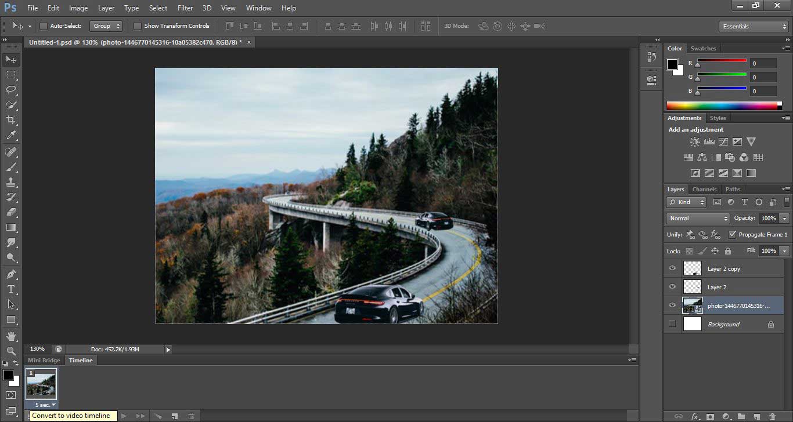Open the Filter menu

pyautogui.click(x=185, y=8)
